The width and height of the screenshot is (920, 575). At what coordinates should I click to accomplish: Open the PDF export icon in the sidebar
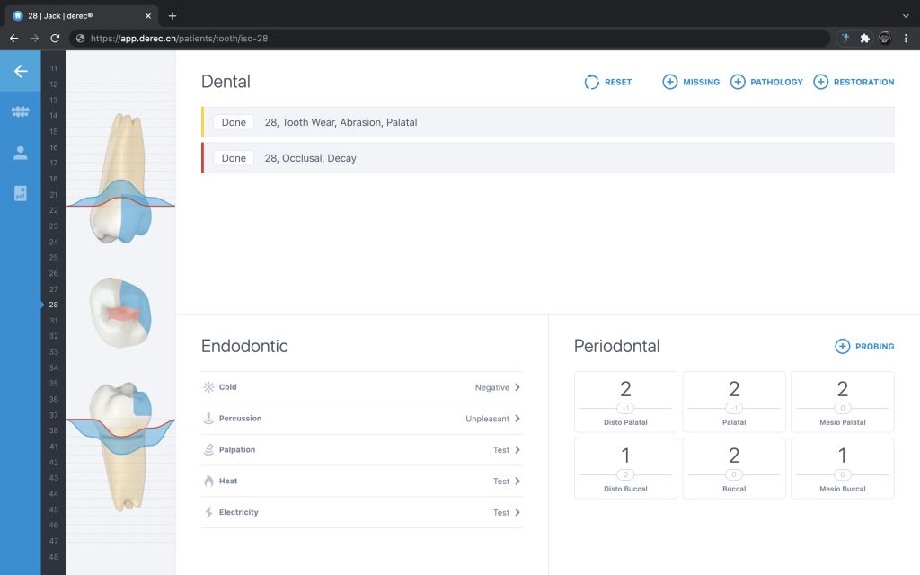tap(21, 193)
